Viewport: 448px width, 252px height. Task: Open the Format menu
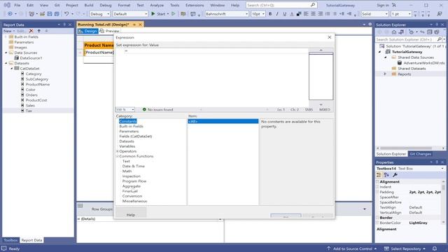tap(124, 5)
